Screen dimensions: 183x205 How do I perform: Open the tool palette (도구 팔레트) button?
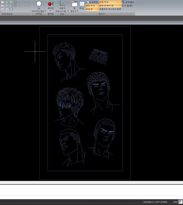(x=128, y=6)
